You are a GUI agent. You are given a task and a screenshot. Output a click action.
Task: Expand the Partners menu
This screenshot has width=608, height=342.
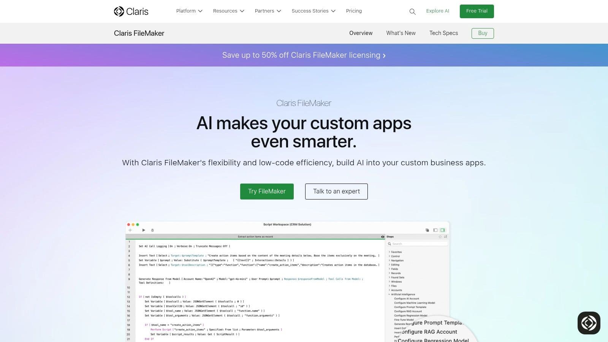(x=268, y=11)
